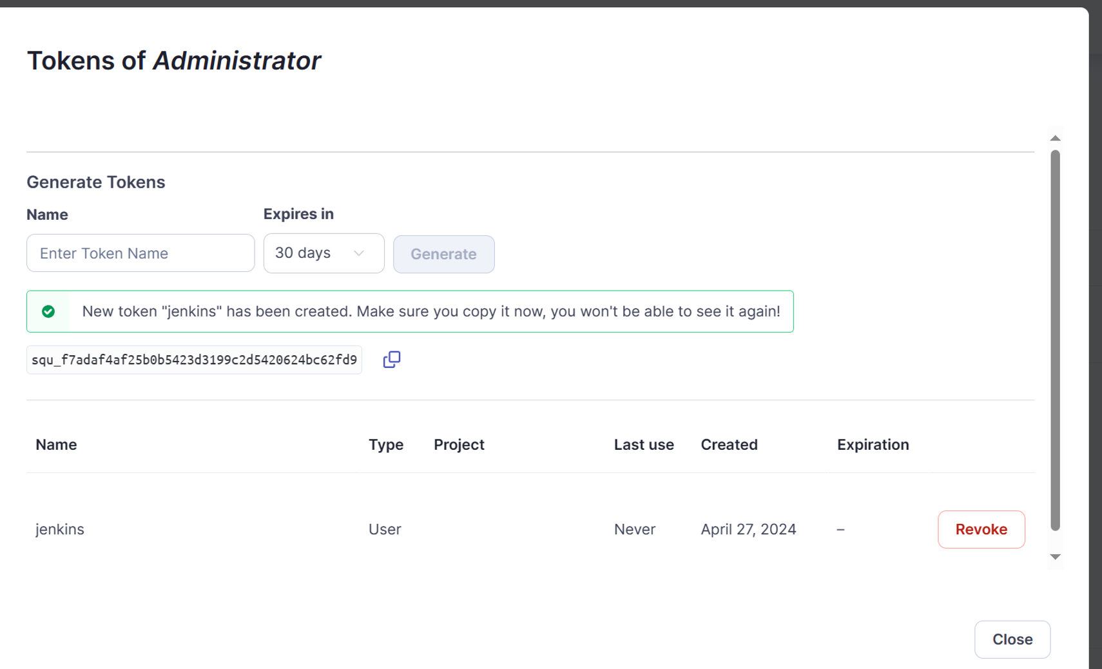The height and width of the screenshot is (669, 1102).
Task: Click the scrollbar up arrow
Action: (1055, 138)
